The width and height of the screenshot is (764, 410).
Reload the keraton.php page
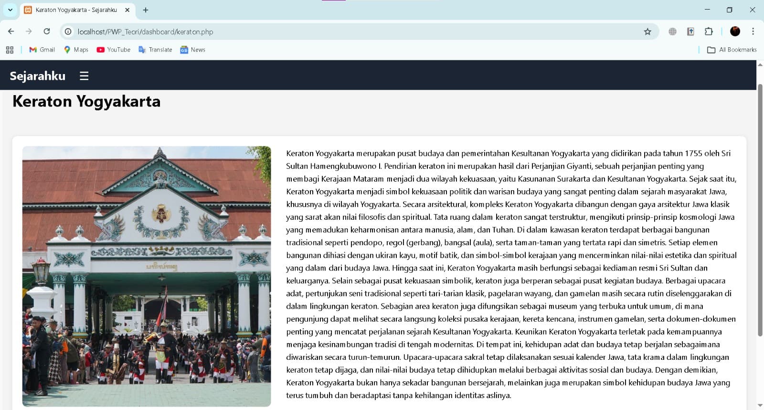tap(47, 32)
